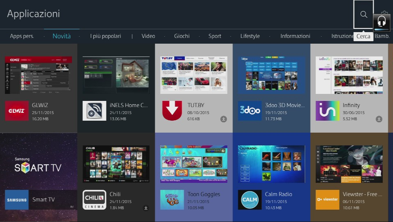Screen dimensions: 393x222
Task: Select the Toon Goggles app icon
Action: (172, 200)
